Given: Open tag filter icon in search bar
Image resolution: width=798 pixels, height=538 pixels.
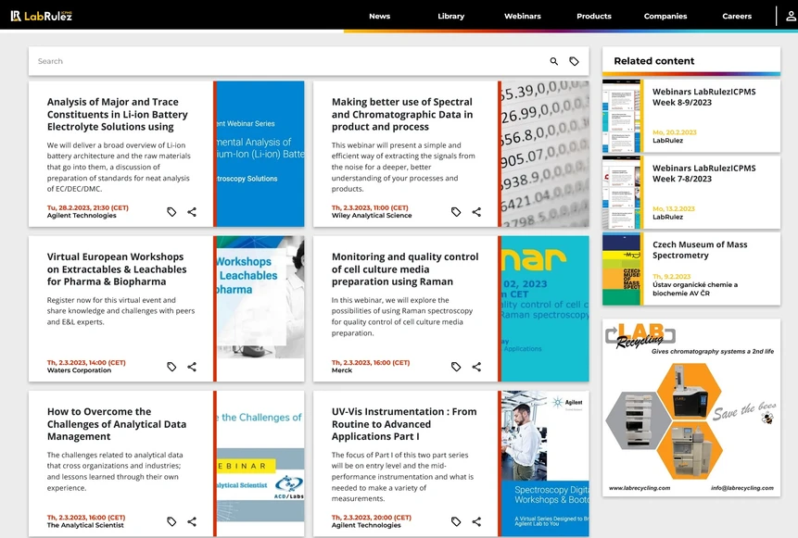Looking at the screenshot, I should point(574,61).
